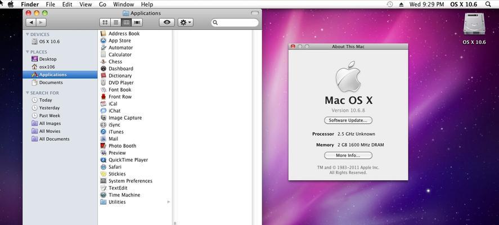Image resolution: width=499 pixels, height=225 pixels.
Task: Go back in Finder window
Action: click(31, 22)
